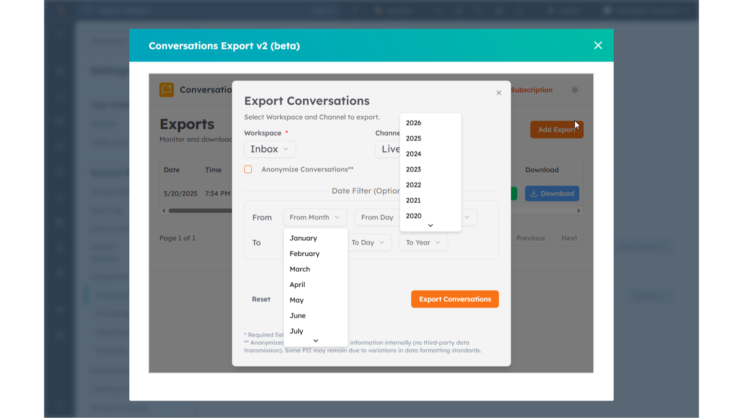The width and height of the screenshot is (743, 418).
Task: Open the Workspace dropdown showing Inbox
Action: tap(270, 149)
